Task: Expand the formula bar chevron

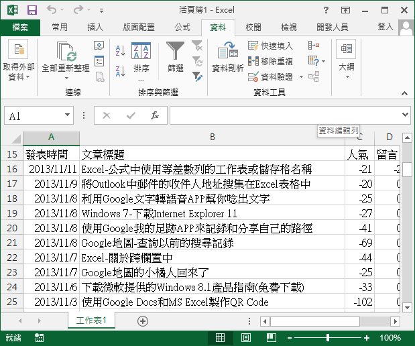Action: [x=405, y=115]
